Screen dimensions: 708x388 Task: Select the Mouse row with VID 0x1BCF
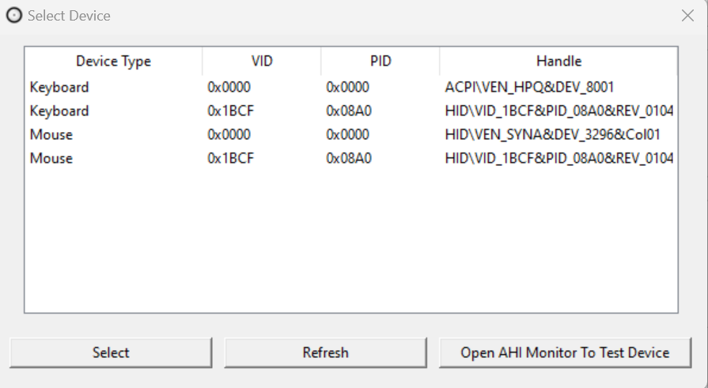click(x=51, y=158)
